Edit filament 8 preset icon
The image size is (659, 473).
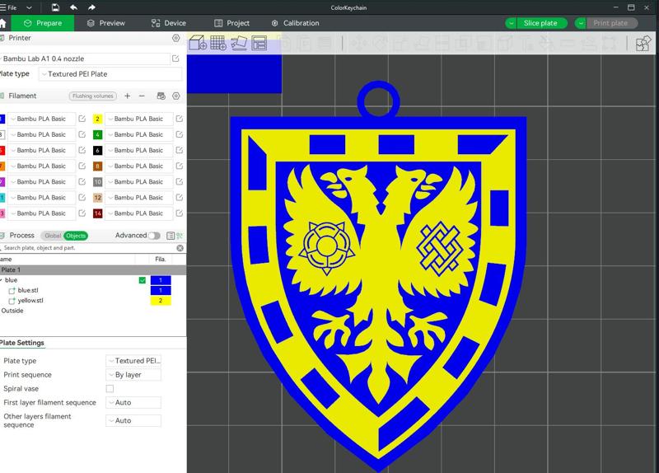[x=180, y=166]
